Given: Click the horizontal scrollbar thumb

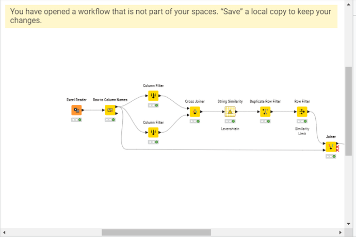Looking at the screenshot, I should pyautogui.click(x=156, y=232).
